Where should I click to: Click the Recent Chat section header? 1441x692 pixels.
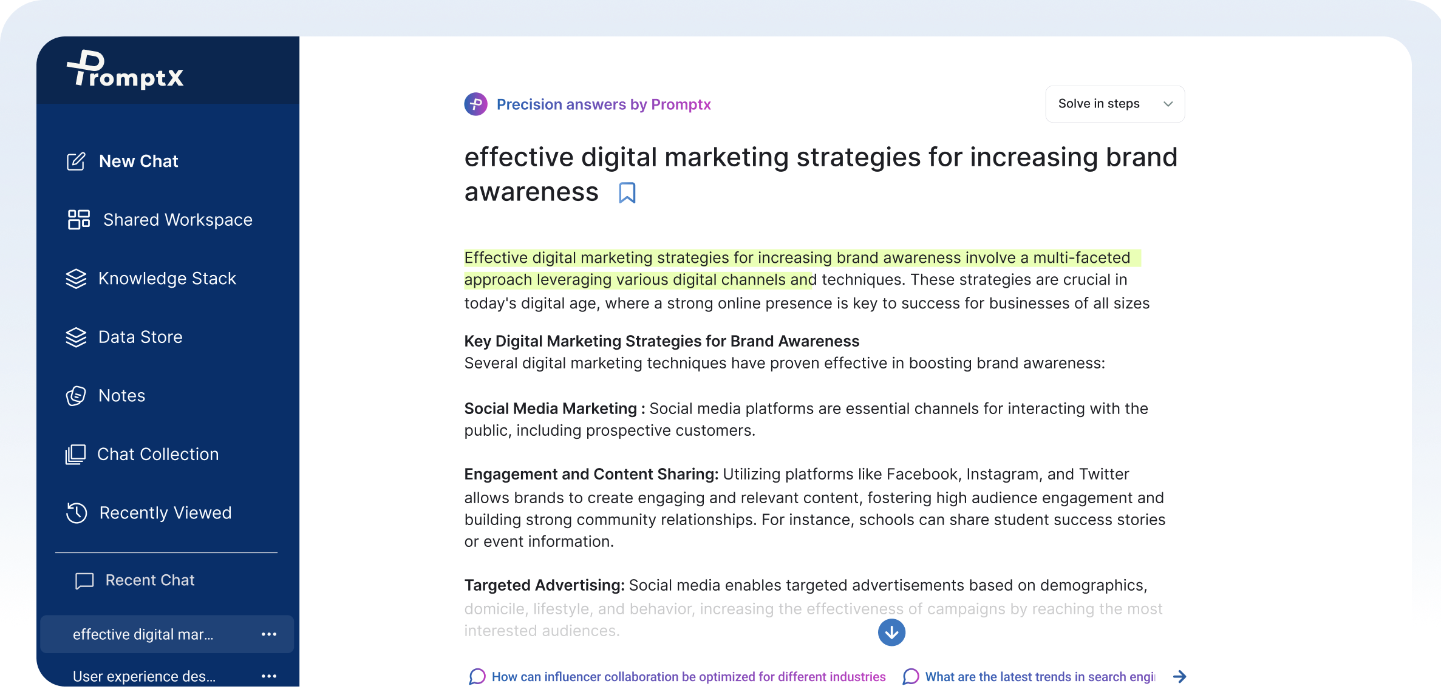pyautogui.click(x=149, y=580)
